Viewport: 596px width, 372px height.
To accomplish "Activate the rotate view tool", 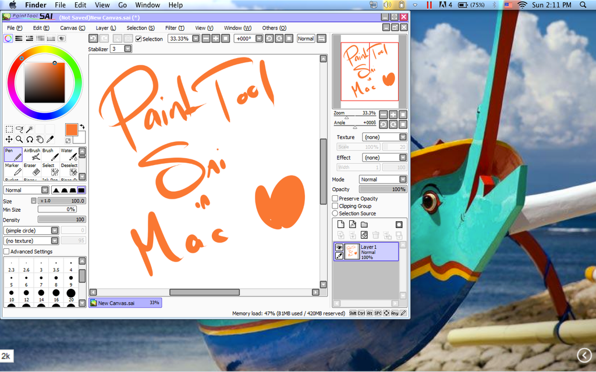I will pyautogui.click(x=30, y=139).
